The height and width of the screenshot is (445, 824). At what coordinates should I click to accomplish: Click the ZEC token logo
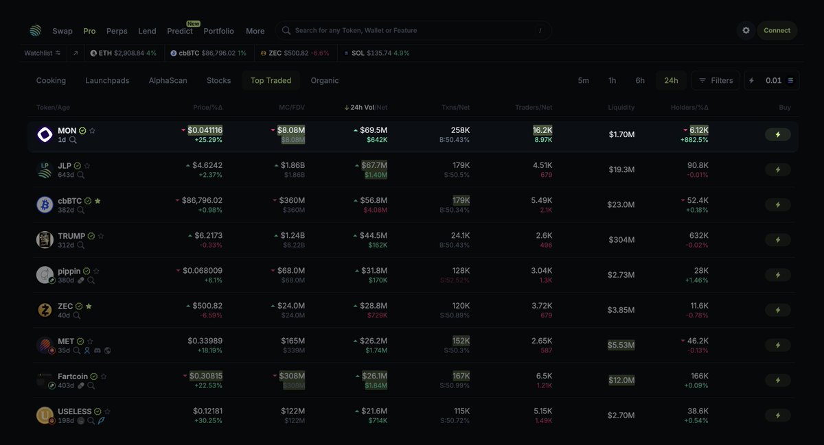tap(45, 310)
